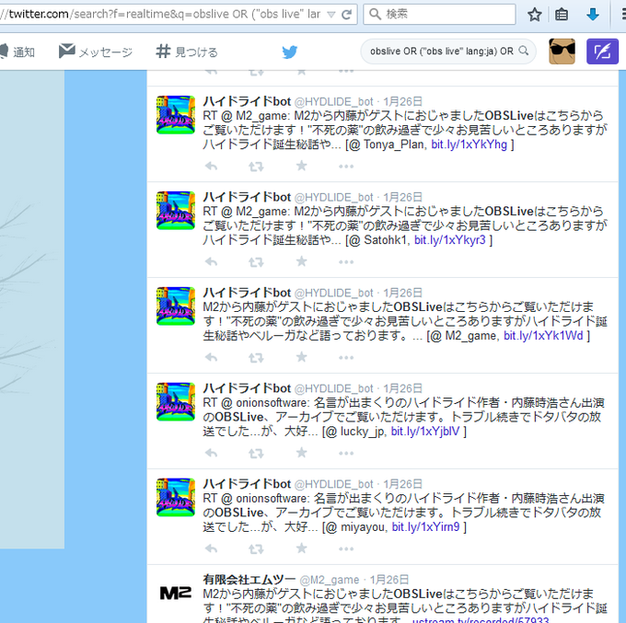Click the OBSLive keyword in the miyayou tweet
The height and width of the screenshot is (623, 626).
(239, 513)
